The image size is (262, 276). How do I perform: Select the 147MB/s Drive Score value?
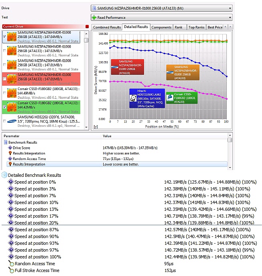pyautogui.click(x=130, y=148)
